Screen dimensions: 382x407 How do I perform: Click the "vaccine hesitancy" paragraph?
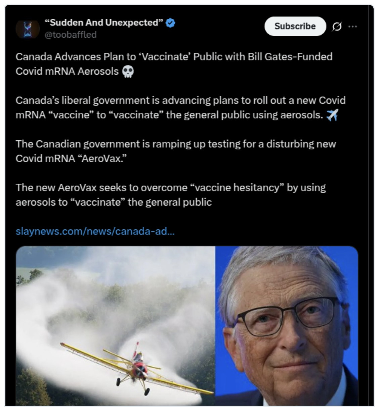[x=171, y=195]
